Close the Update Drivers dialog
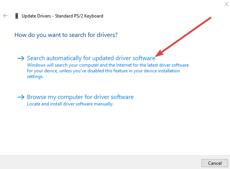This screenshot has width=230, height=169. [x=226, y=4]
